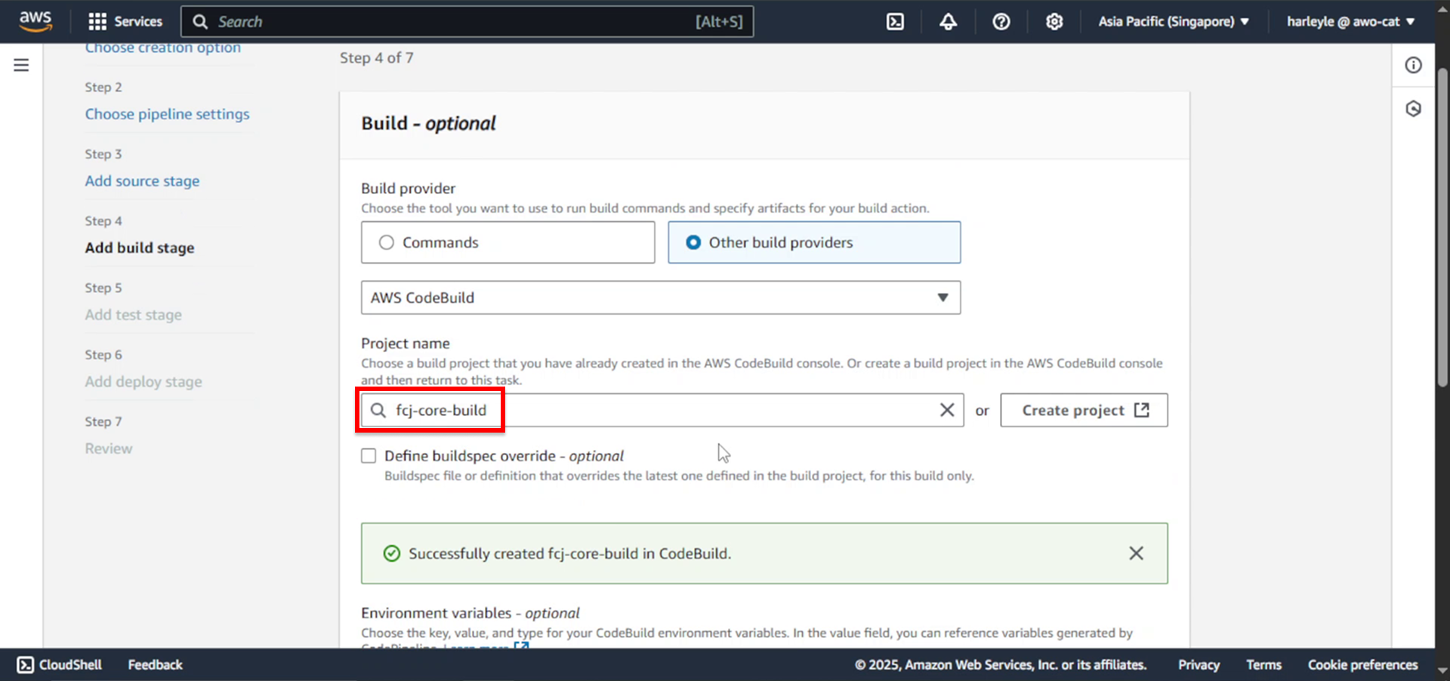Screen dimensions: 1450x681
Task: Click the Create project button
Action: pos(1084,410)
